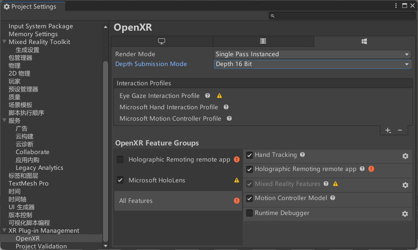Add interaction profile with plus button
Viewport: 418px width, 250px height.
[x=388, y=130]
